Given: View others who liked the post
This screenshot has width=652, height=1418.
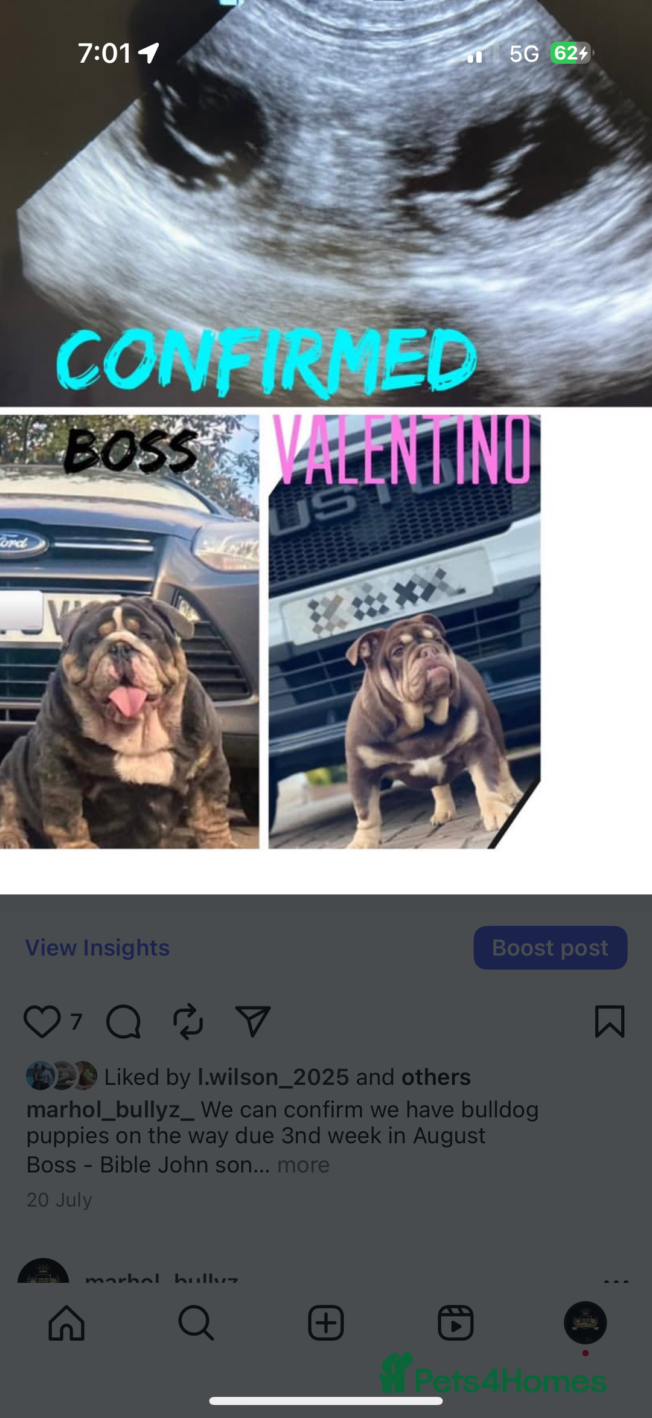Looking at the screenshot, I should (x=436, y=1077).
